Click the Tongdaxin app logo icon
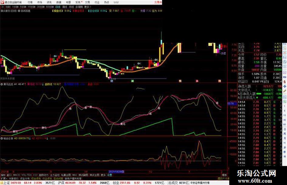287x185 pixels. click(x=2, y=2)
